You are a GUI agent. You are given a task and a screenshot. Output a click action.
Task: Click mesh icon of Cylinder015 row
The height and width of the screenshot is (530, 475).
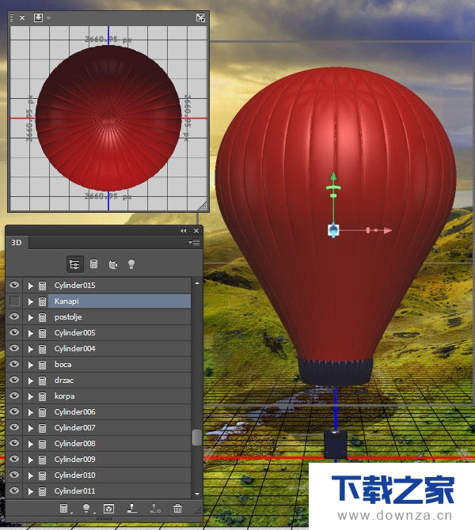[x=42, y=286]
